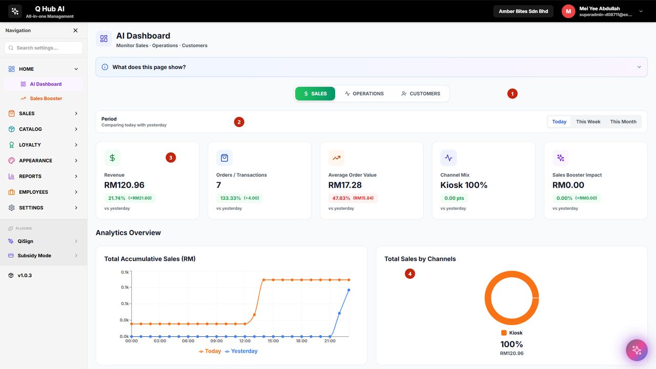Close the Navigation panel with X
This screenshot has width=656, height=369.
pyautogui.click(x=75, y=30)
